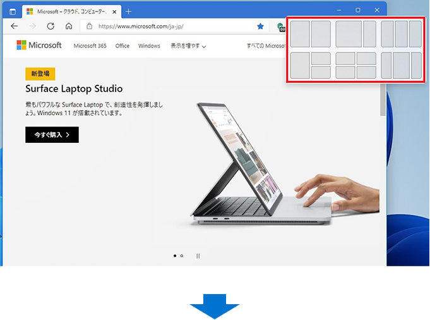The image size is (430, 320).
Task: Pause the carousel slideshow
Action: tap(198, 256)
